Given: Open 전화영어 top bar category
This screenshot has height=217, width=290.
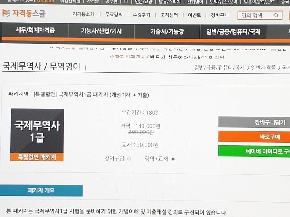Looking at the screenshot, I should pyautogui.click(x=195, y=2).
